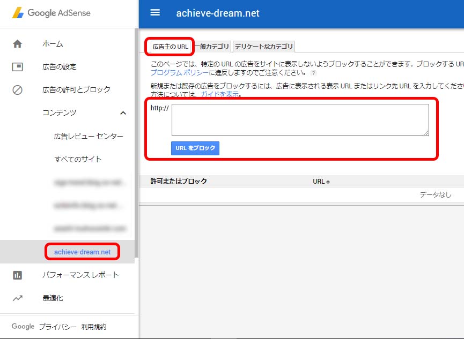This screenshot has height=339, width=464.
Task: Open the プログラム ポリシー link
Action: pyautogui.click(x=180, y=73)
